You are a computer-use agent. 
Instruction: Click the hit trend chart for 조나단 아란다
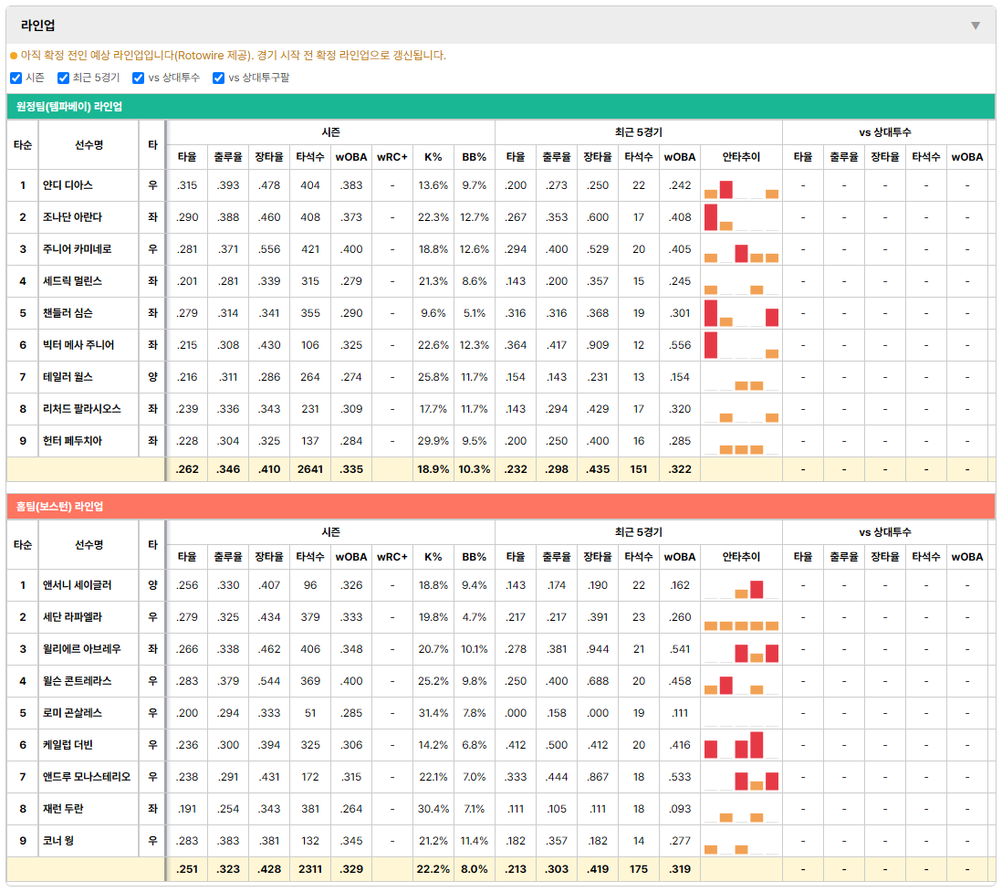coord(741,217)
